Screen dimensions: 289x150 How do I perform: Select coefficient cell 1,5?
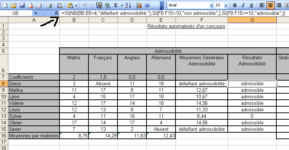point(103,77)
